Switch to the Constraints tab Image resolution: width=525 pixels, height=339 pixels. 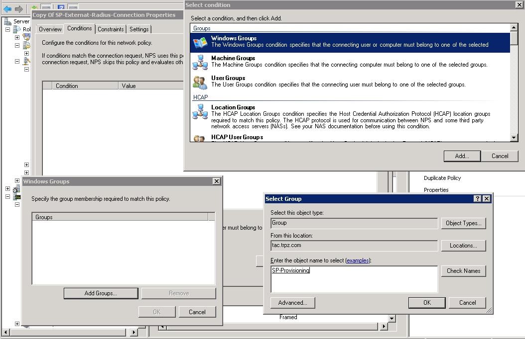[111, 29]
